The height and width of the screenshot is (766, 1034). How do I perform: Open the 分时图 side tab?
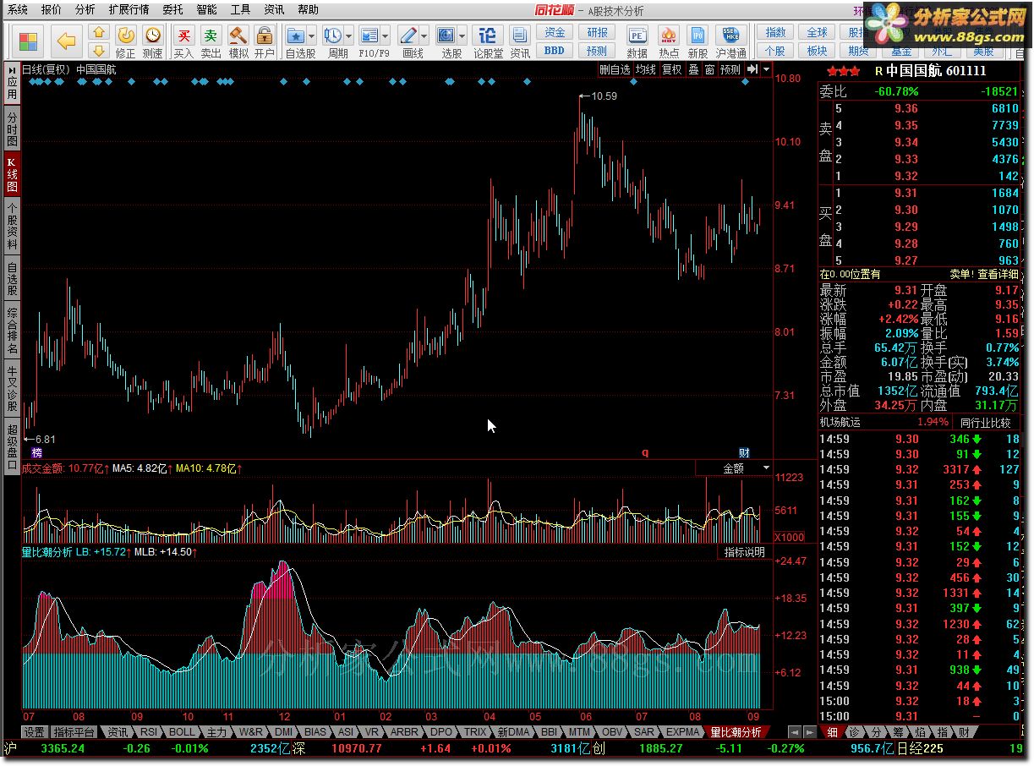click(x=12, y=129)
